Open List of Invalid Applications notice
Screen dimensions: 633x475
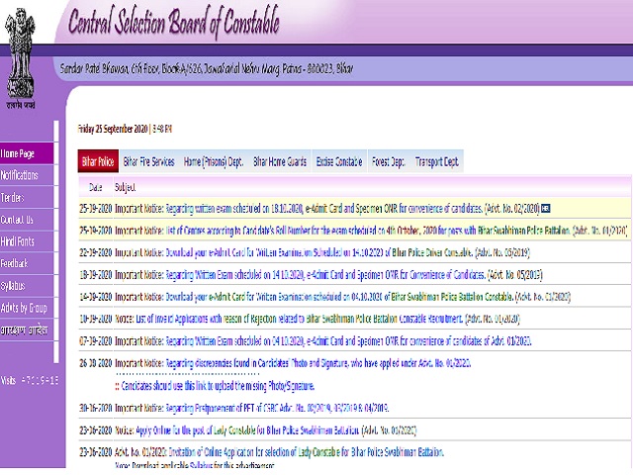pos(299,319)
